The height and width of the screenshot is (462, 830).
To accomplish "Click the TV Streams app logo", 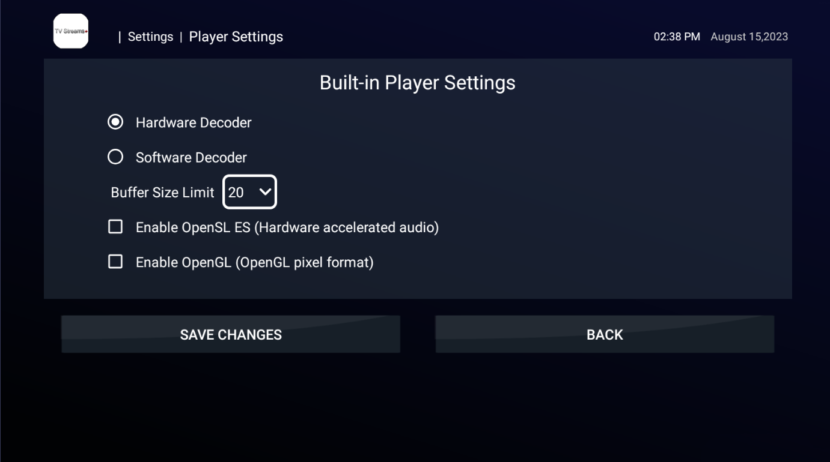I will 71,31.
